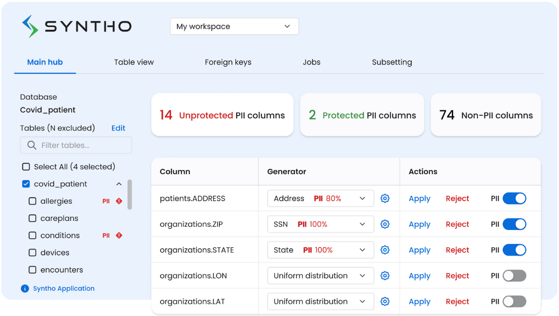Open settings gear for organizations.ZIP row

point(385,224)
